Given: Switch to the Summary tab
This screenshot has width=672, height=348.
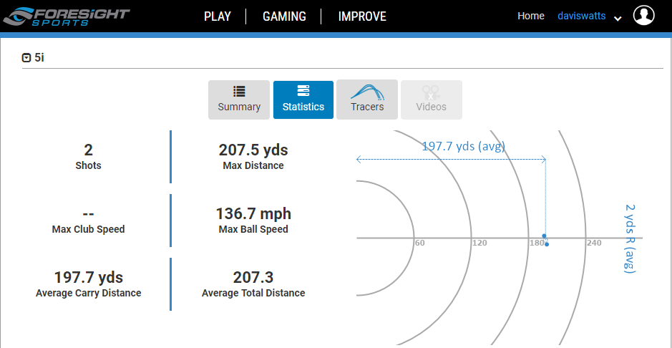Looking at the screenshot, I should [239, 100].
